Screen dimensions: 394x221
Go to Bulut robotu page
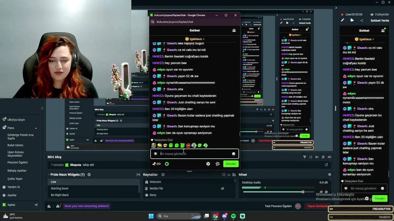click(15, 145)
